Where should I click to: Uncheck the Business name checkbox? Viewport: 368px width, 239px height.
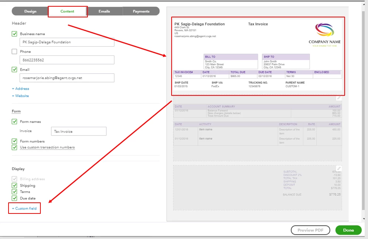(14, 34)
